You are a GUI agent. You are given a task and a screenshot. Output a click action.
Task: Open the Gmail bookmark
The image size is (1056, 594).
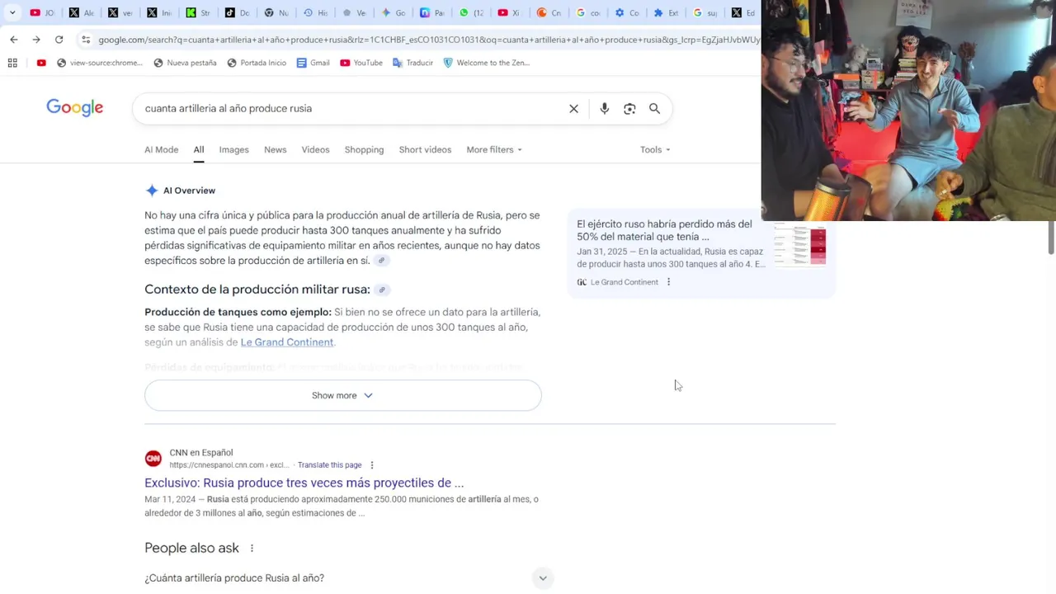click(x=313, y=63)
